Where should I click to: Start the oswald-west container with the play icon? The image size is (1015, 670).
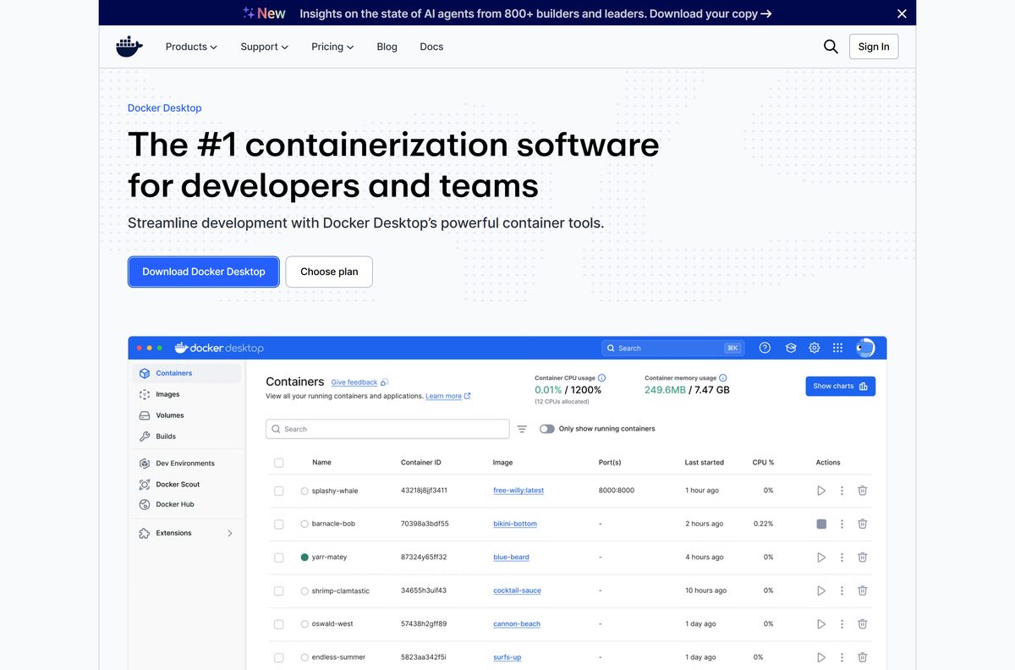point(820,623)
